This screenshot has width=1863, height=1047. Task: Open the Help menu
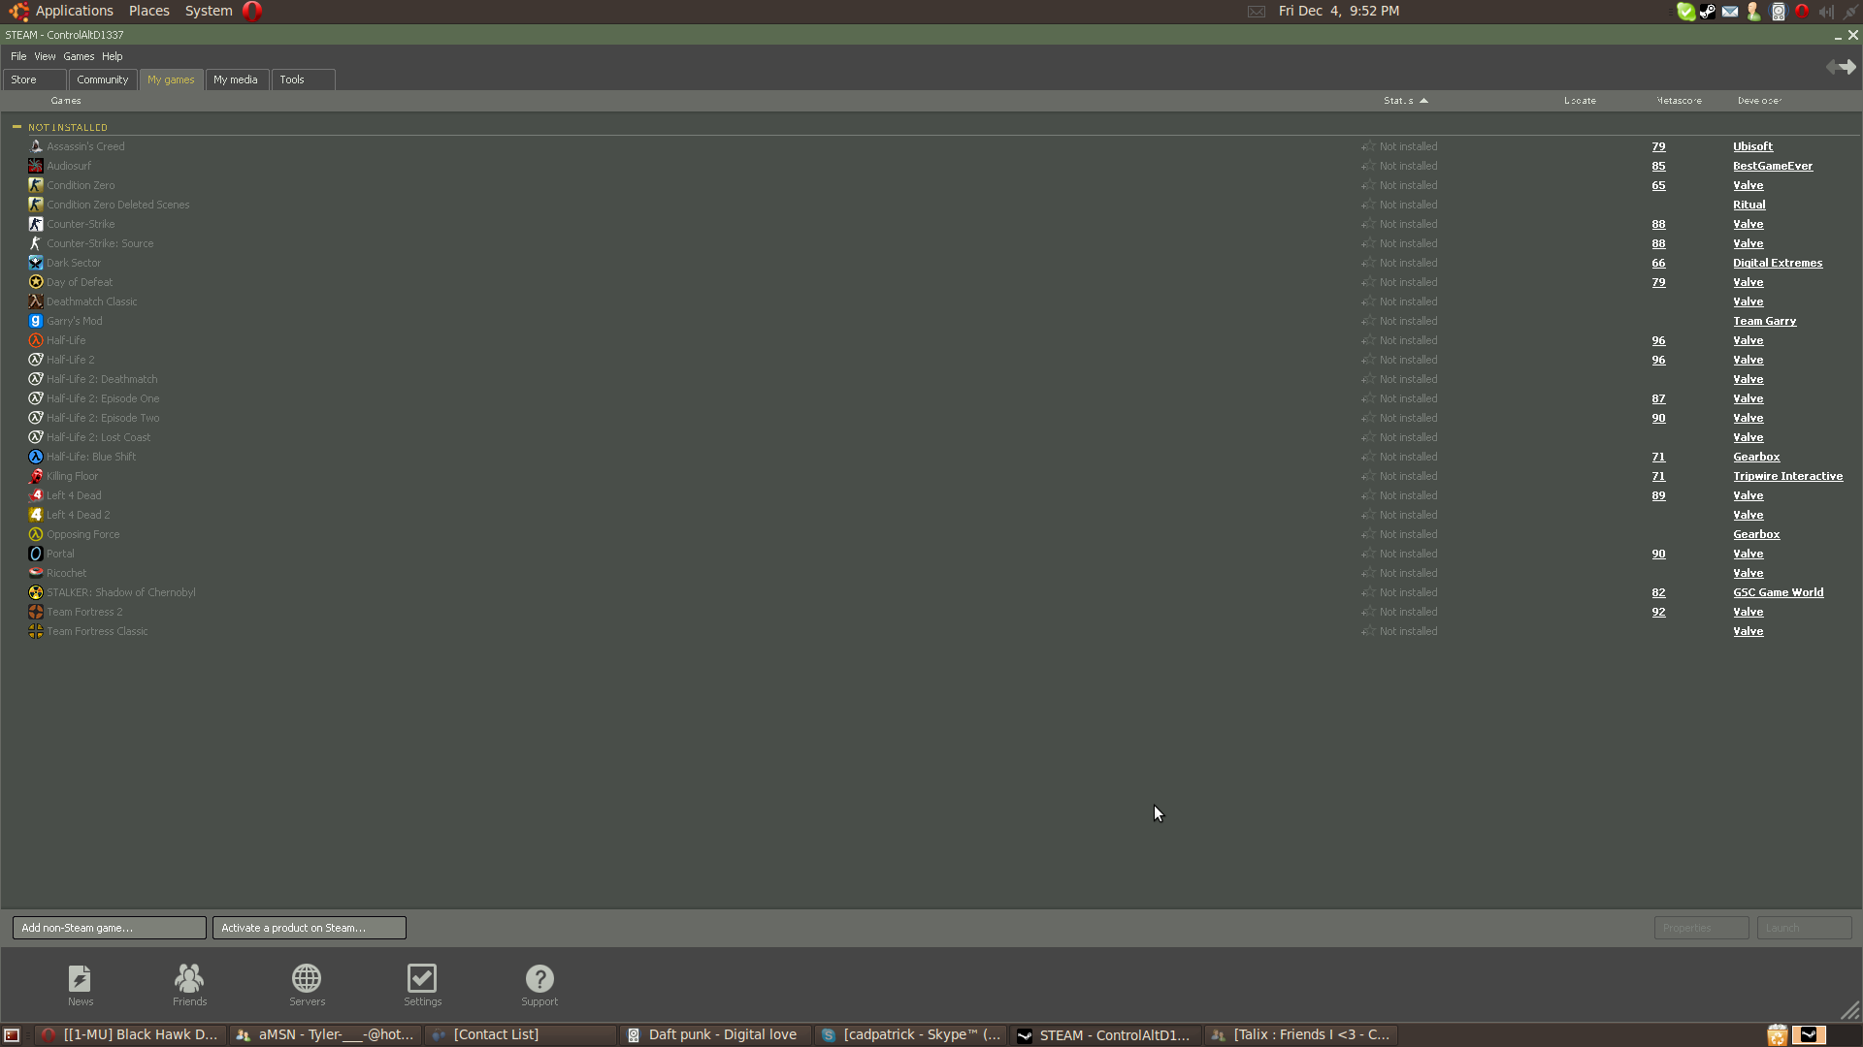coord(113,56)
